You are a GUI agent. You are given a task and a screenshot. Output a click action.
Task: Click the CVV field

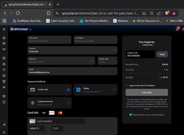57,128
